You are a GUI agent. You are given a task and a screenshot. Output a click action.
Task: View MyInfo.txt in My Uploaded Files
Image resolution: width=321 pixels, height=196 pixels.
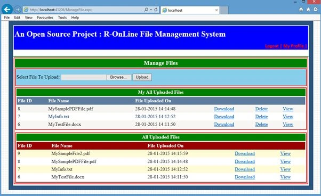(x=288, y=117)
